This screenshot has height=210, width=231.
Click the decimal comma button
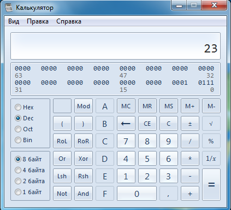coord(169,194)
